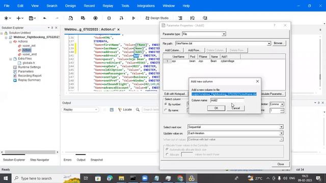Image resolution: width=326 pixels, height=183 pixels.
Task: Open Design Studio from toolbar
Action: tap(157, 18)
